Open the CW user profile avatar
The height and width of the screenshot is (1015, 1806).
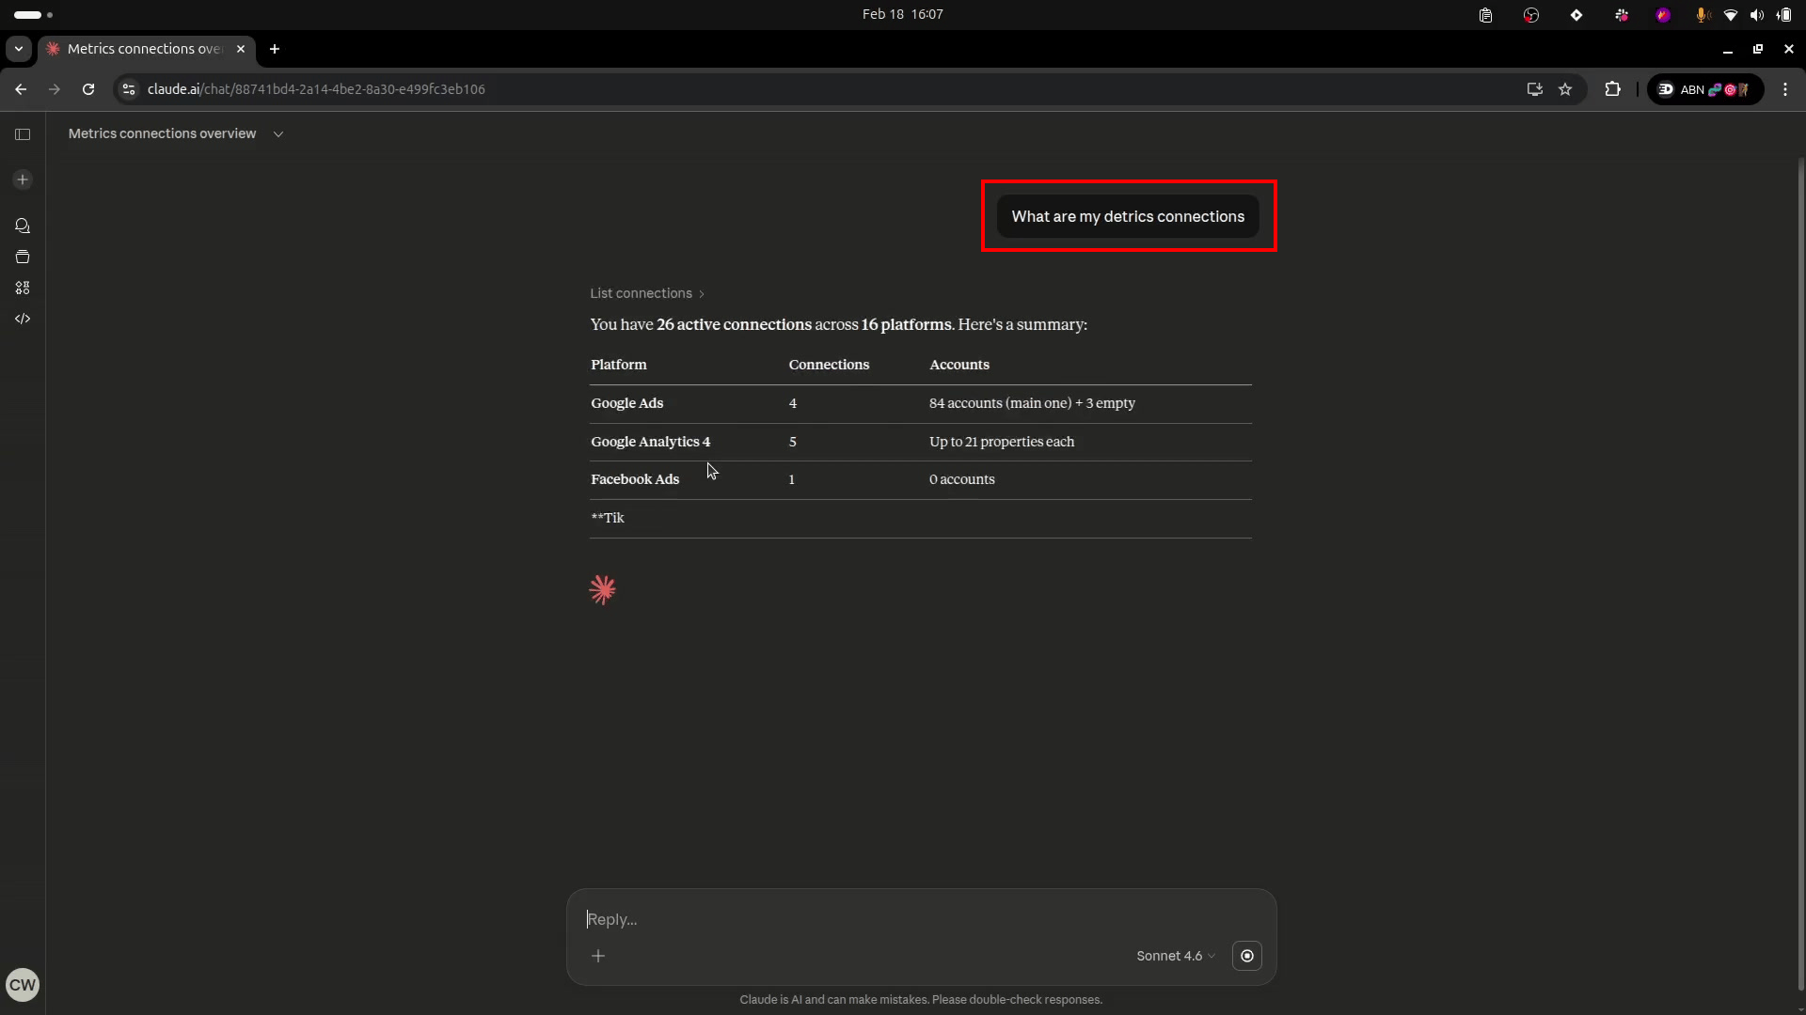23,985
